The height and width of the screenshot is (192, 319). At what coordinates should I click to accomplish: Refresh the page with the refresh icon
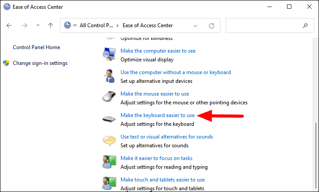click(212, 26)
